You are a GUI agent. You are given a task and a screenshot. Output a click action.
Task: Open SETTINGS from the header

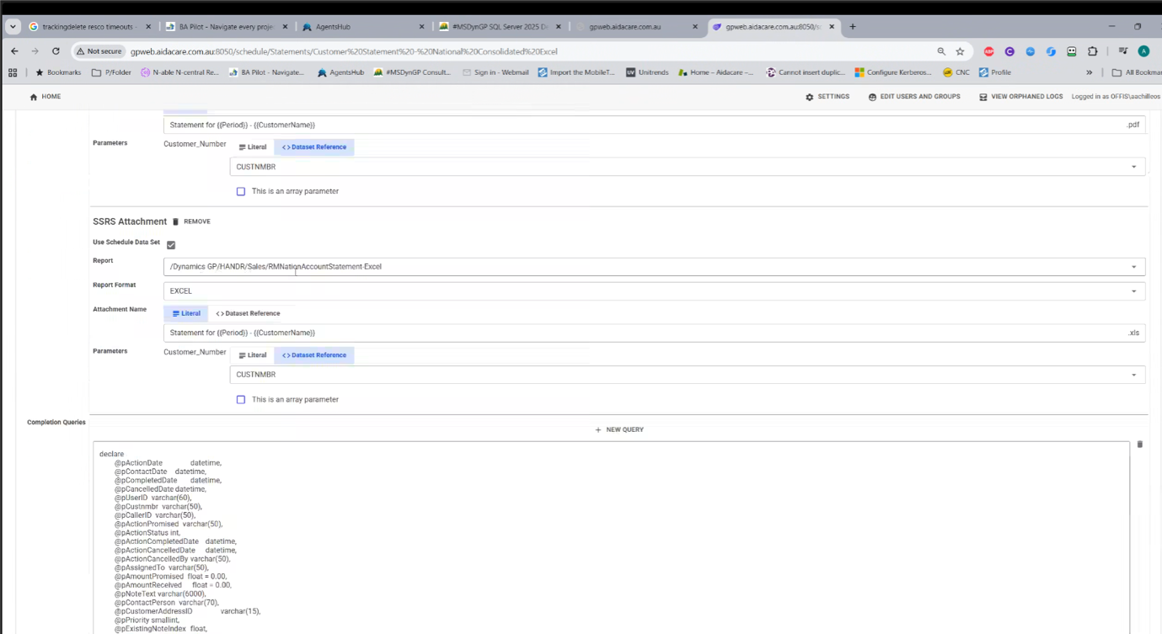click(x=827, y=97)
